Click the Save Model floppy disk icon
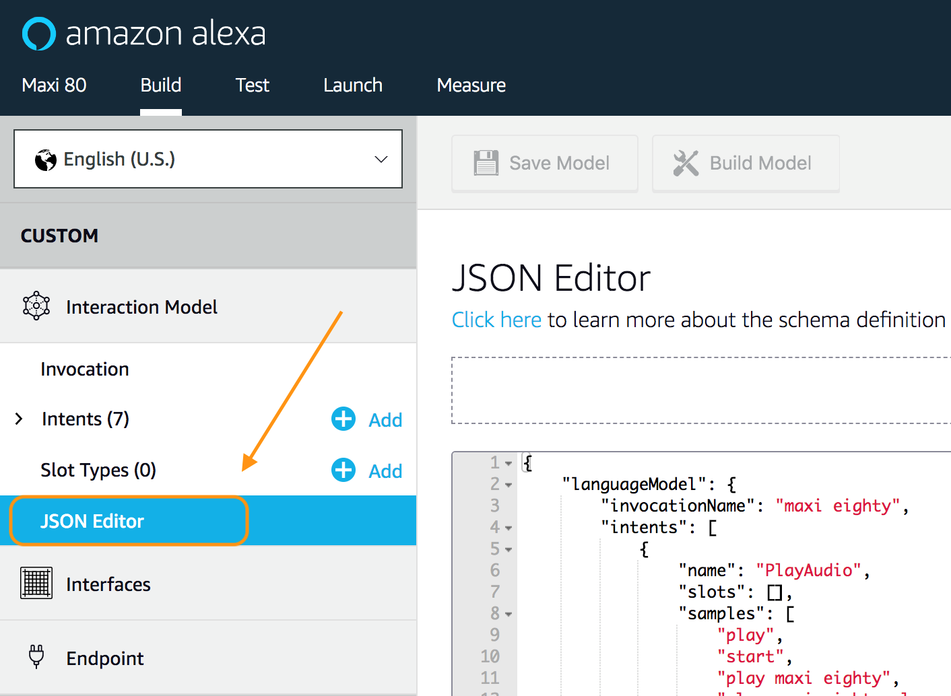This screenshot has height=696, width=951. pos(487,162)
